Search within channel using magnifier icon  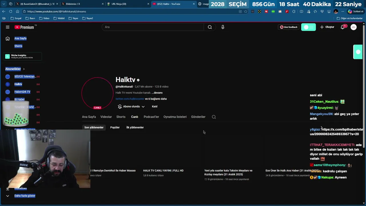click(214, 117)
